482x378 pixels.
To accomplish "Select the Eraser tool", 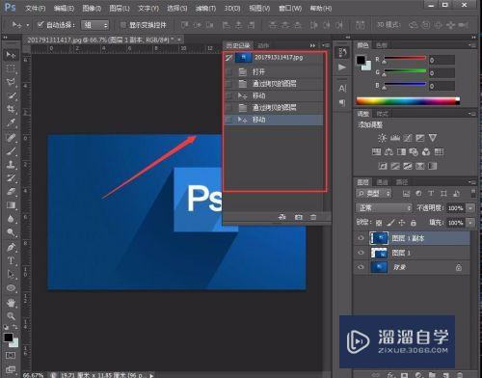I will point(11,192).
